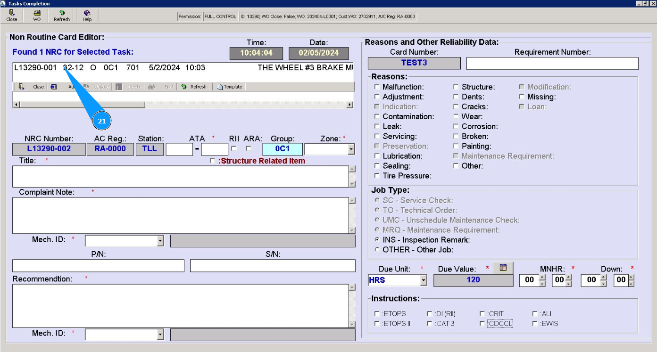The width and height of the screenshot is (657, 352).
Task: Select the OTHER - Other Job radio button
Action: 376,250
